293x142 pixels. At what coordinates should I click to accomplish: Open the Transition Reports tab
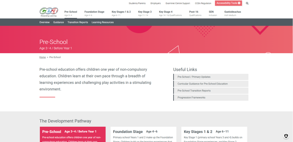(78, 22)
